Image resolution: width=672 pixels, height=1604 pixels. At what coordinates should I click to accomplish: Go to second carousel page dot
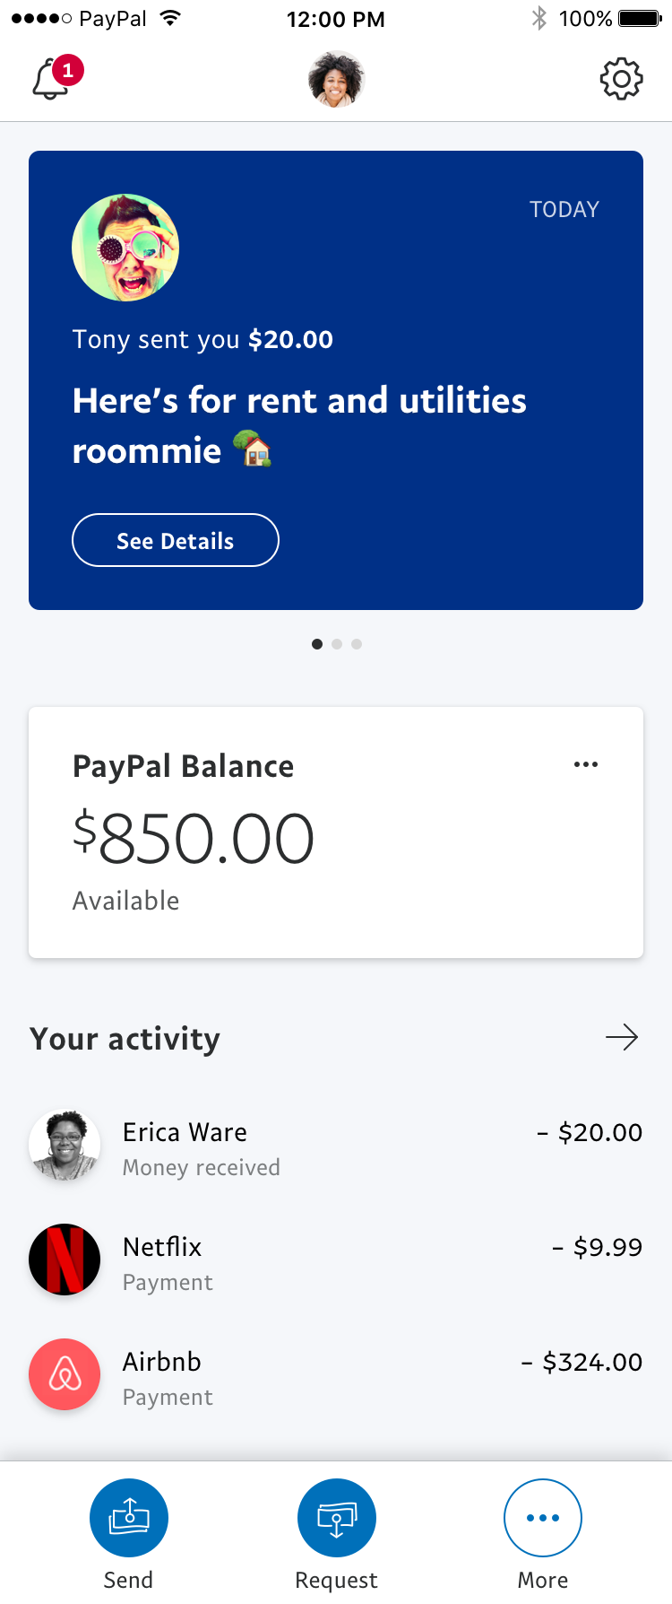tap(337, 644)
